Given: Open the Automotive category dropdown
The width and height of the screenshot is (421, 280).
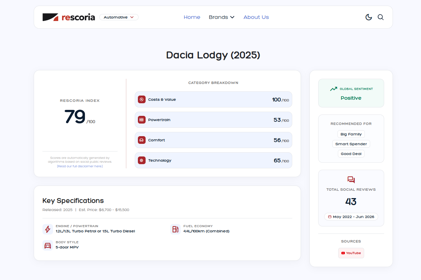Looking at the screenshot, I should coord(119,17).
